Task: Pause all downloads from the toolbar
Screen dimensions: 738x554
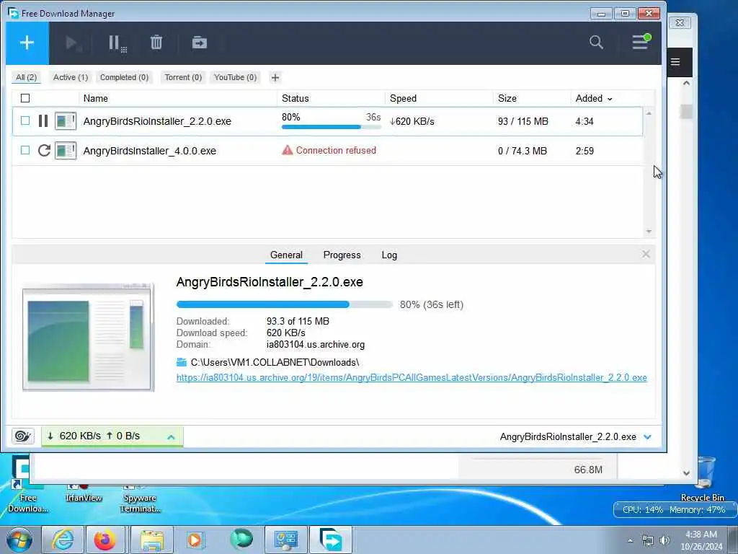Action: tap(117, 43)
